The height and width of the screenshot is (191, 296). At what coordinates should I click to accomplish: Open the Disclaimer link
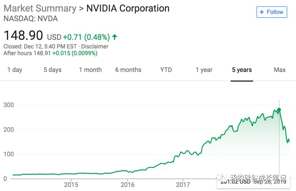[x=95, y=46]
